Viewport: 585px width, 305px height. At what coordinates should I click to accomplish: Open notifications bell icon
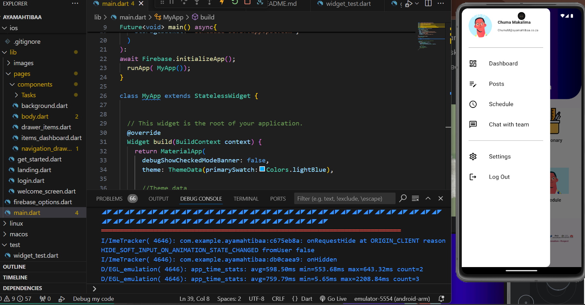441,299
